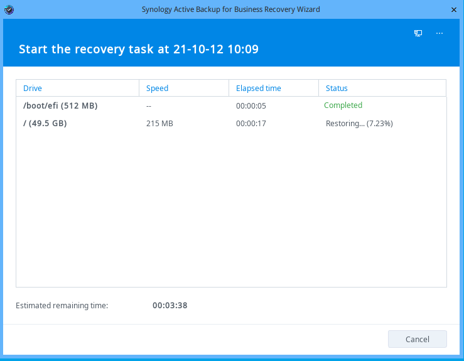
Task: Click the green Completed status text
Action: [x=343, y=105]
